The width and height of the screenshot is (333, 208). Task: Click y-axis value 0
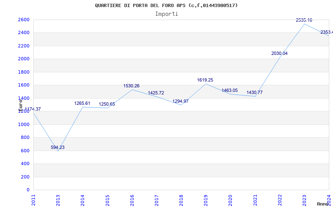(28, 190)
